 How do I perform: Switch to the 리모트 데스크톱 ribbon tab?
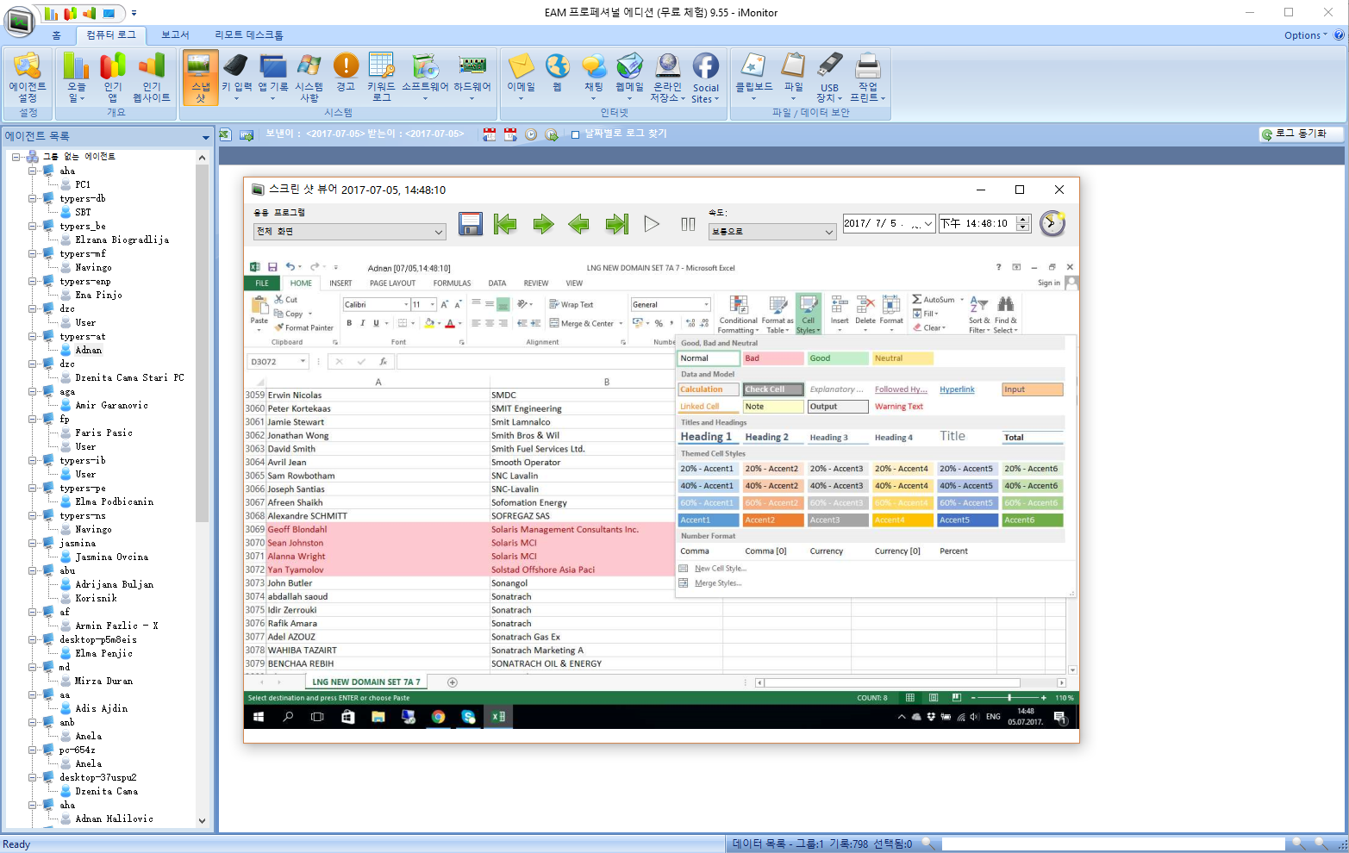249,34
